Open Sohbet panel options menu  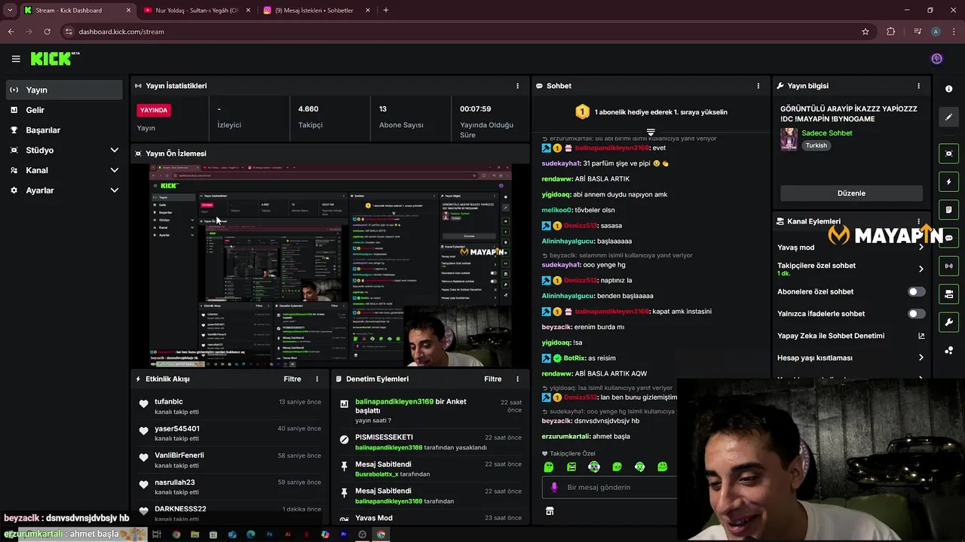[x=758, y=86]
